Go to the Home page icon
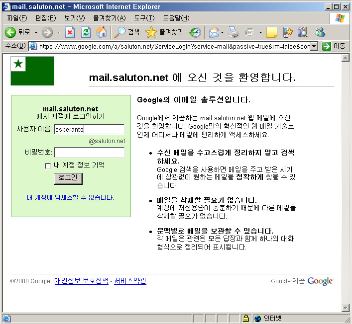The image size is (352, 324). coord(102,32)
